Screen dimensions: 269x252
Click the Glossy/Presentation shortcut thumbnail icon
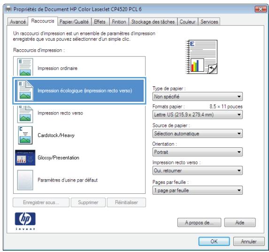(x=25, y=158)
